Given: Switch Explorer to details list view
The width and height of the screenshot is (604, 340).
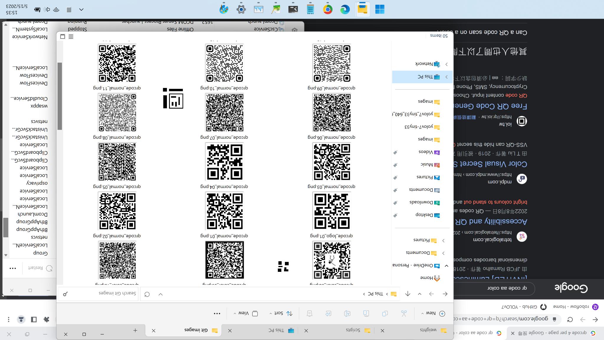Looking at the screenshot, I should tap(71, 37).
